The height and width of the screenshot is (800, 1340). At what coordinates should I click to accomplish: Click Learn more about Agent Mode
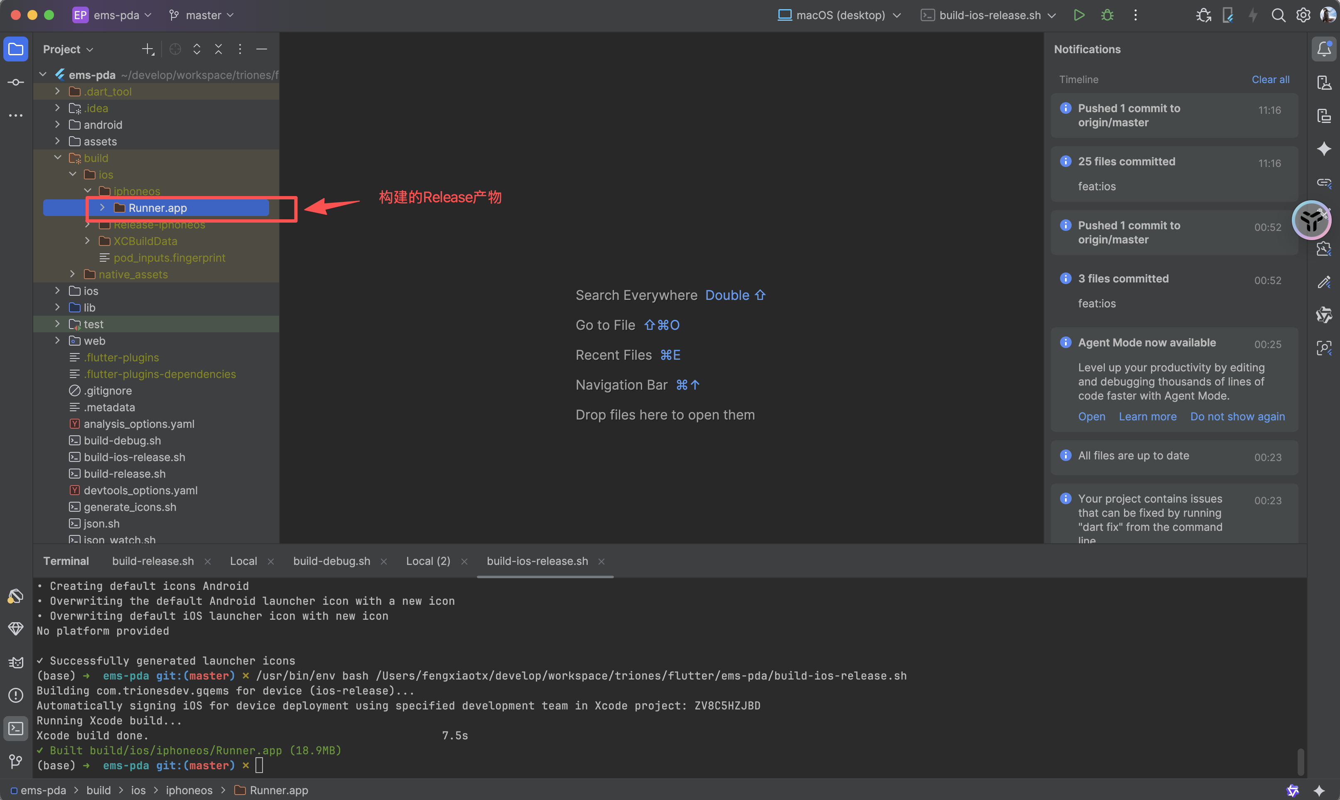coord(1147,416)
